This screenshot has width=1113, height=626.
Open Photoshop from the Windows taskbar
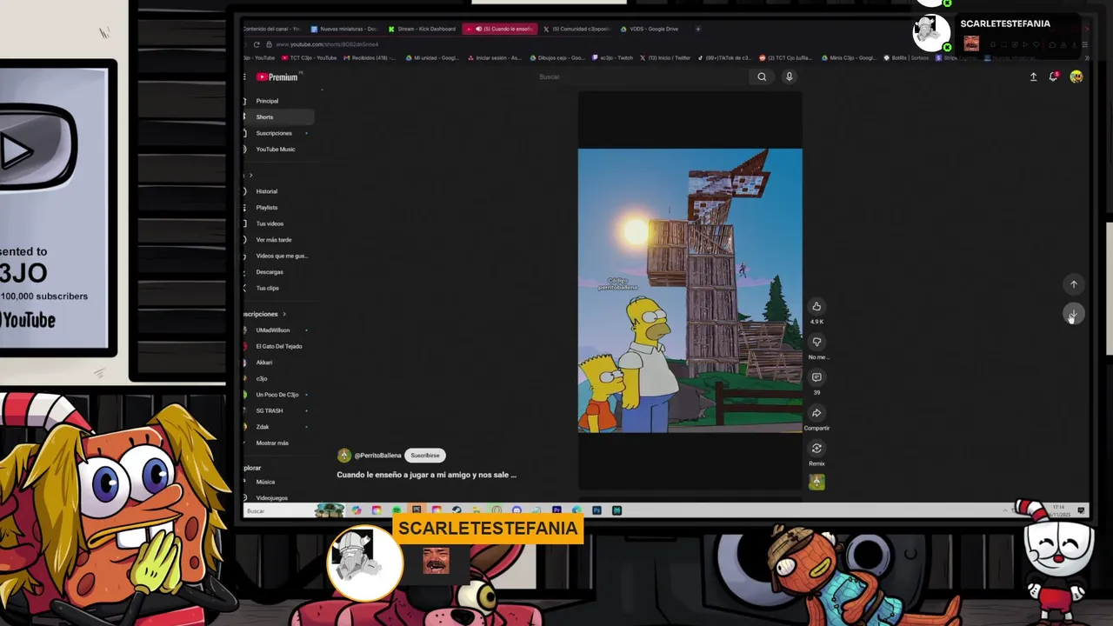pos(597,510)
